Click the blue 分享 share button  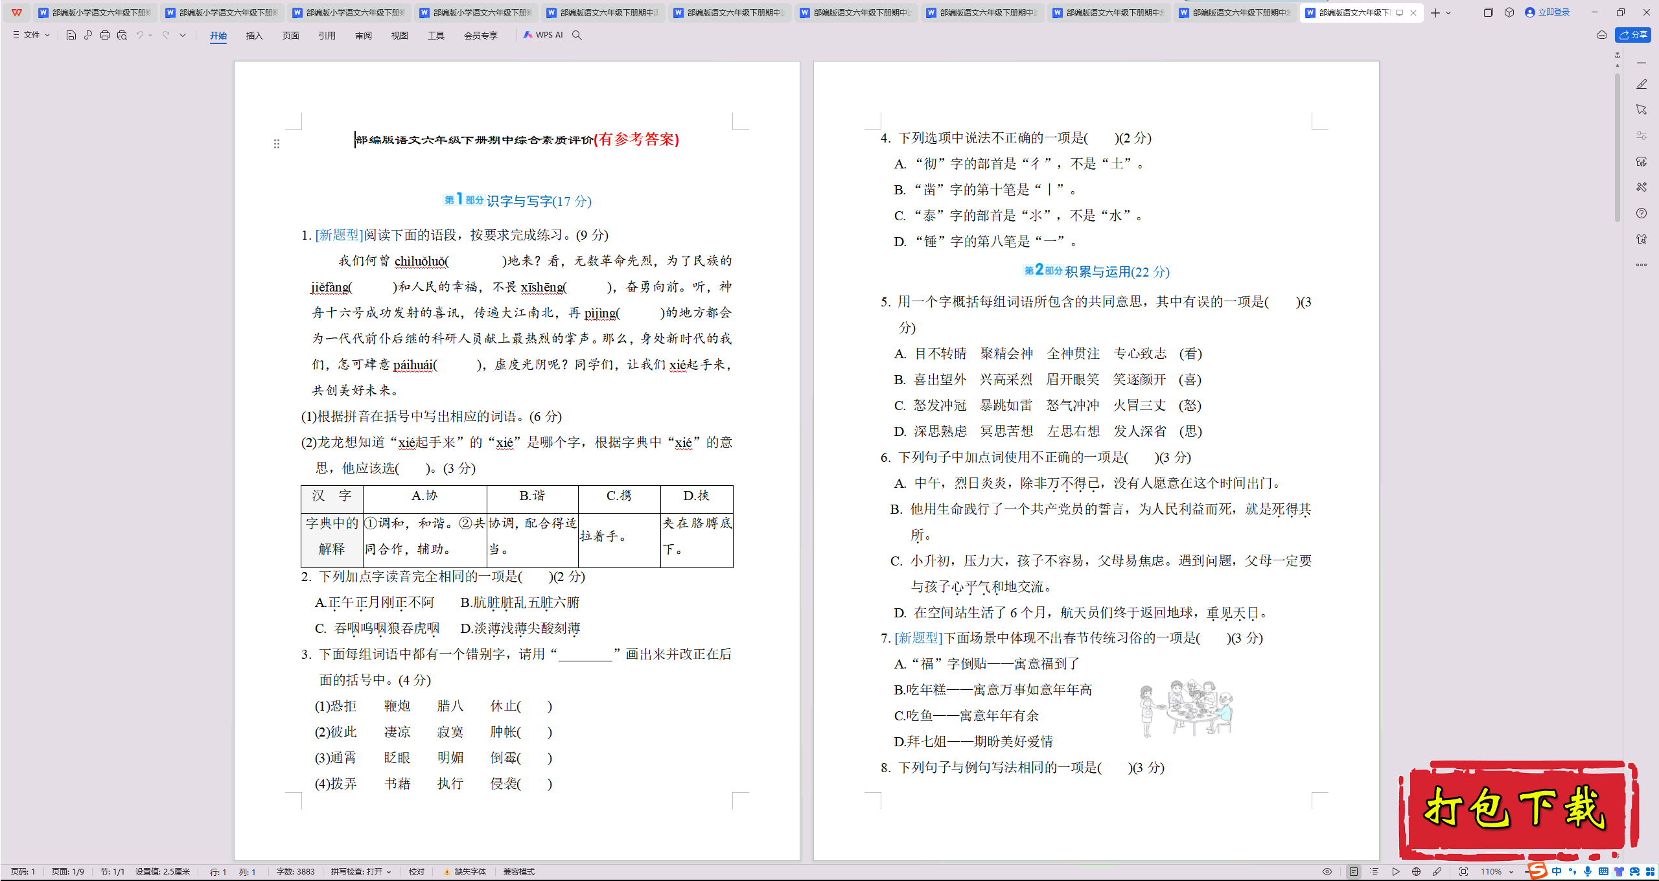pyautogui.click(x=1633, y=35)
